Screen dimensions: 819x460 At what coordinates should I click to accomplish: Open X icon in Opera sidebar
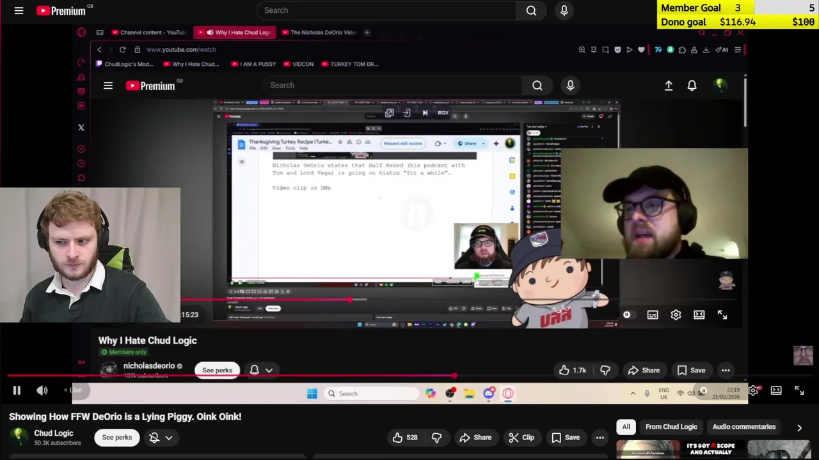point(81,128)
